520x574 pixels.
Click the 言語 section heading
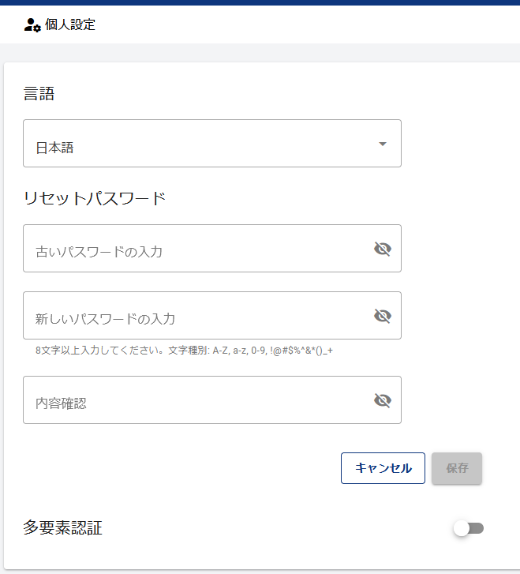tap(39, 94)
